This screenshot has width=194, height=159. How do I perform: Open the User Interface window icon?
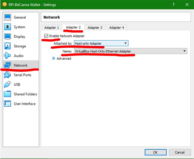(x=7, y=103)
